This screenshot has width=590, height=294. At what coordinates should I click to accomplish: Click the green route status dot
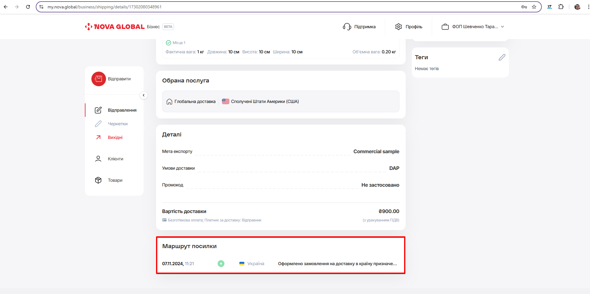(x=221, y=264)
